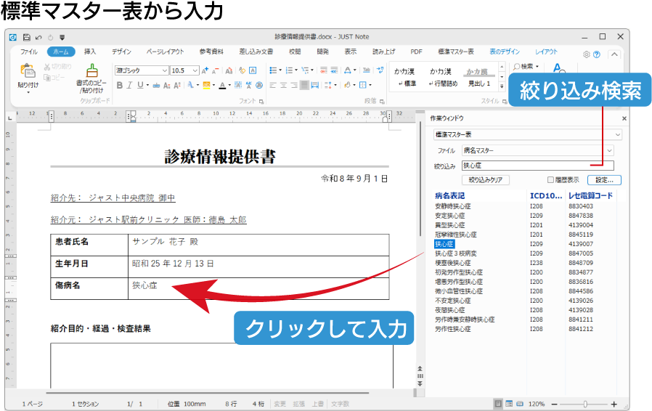The height and width of the screenshot is (411, 652).
Task: Select 不安定狭心症 in the disease list
Action: click(x=453, y=301)
